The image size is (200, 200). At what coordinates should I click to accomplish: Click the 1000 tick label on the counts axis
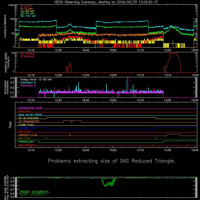pos(11,5)
